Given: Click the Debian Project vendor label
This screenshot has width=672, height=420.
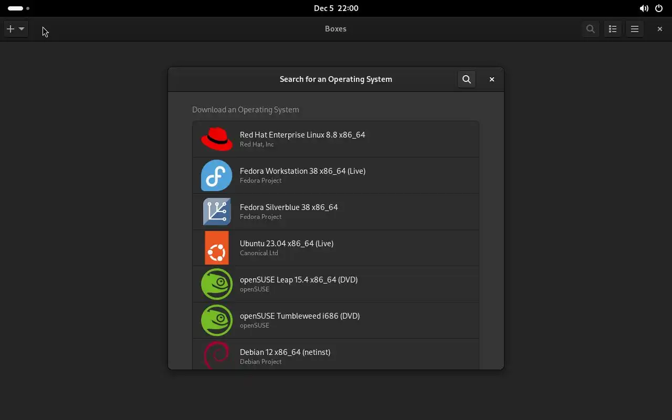Looking at the screenshot, I should pos(261,362).
